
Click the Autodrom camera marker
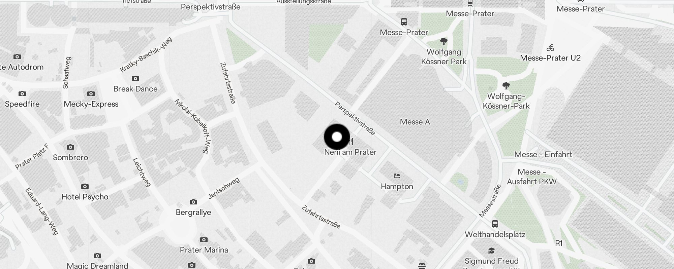coord(17,56)
